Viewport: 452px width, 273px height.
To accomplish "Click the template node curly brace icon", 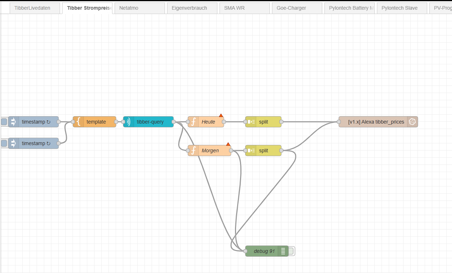I will click(x=78, y=122).
